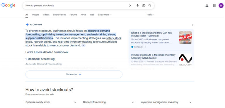
Task: Submit search with magnifier icon
Action: [x=150, y=6]
